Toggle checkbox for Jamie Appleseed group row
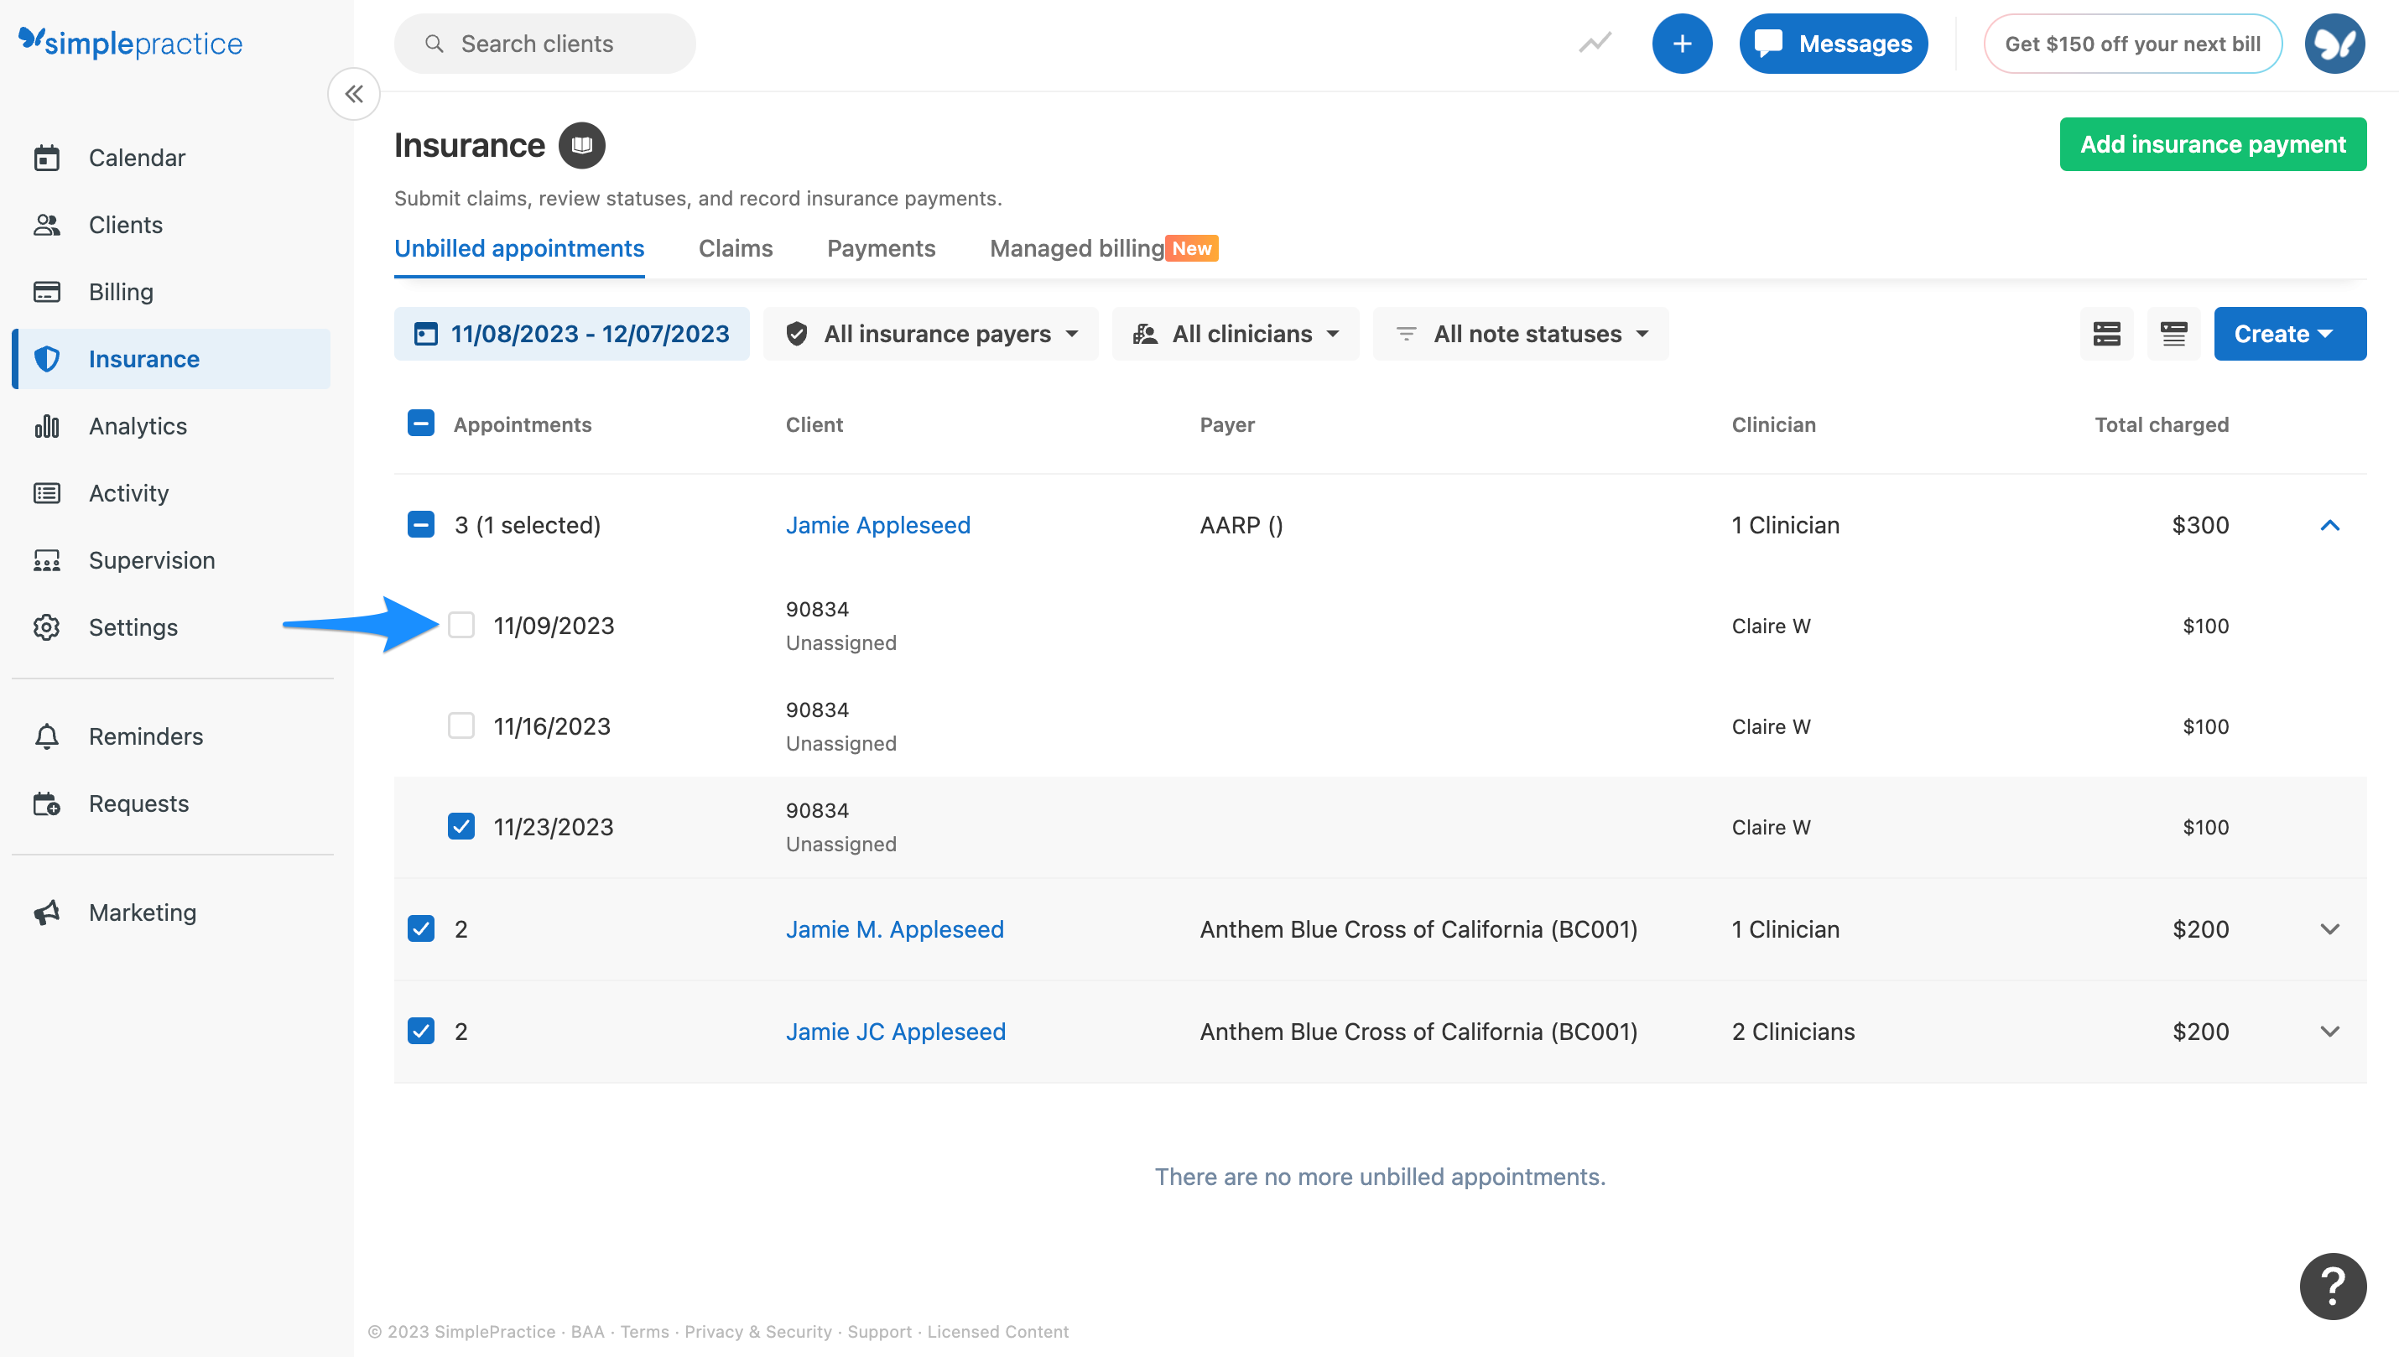This screenshot has width=2399, height=1357. pos(421,525)
